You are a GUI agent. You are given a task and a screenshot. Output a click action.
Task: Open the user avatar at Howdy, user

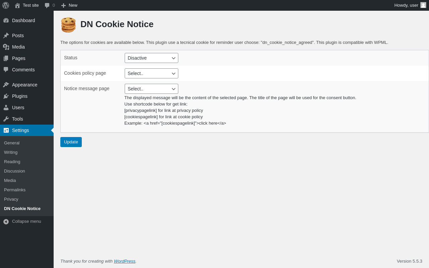point(423,5)
